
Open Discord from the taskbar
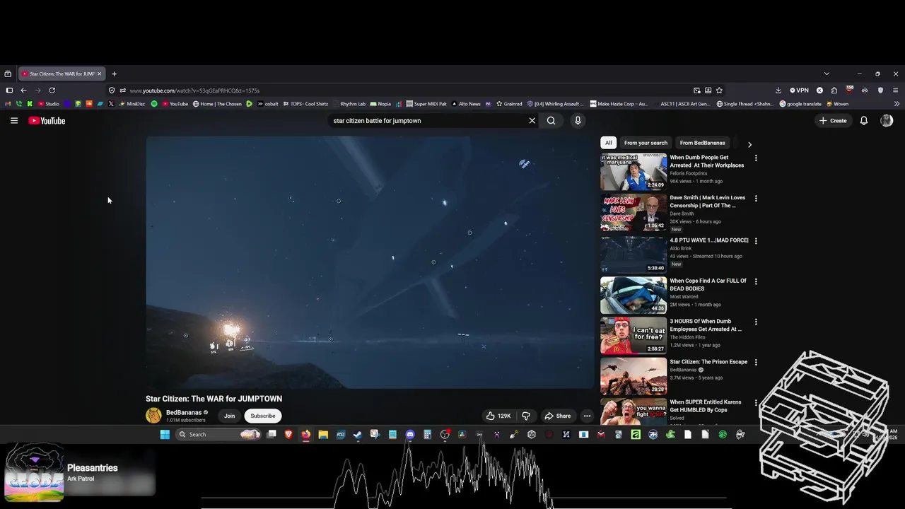pyautogui.click(x=410, y=435)
